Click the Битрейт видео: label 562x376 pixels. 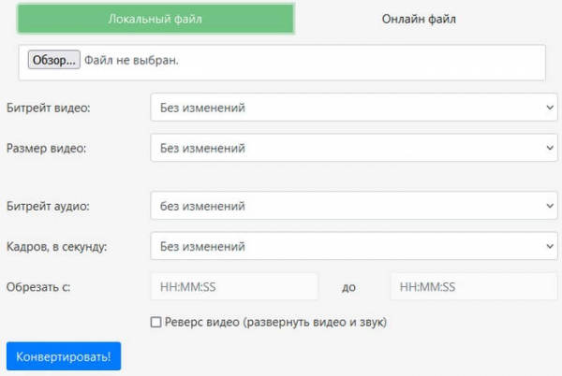click(x=49, y=108)
